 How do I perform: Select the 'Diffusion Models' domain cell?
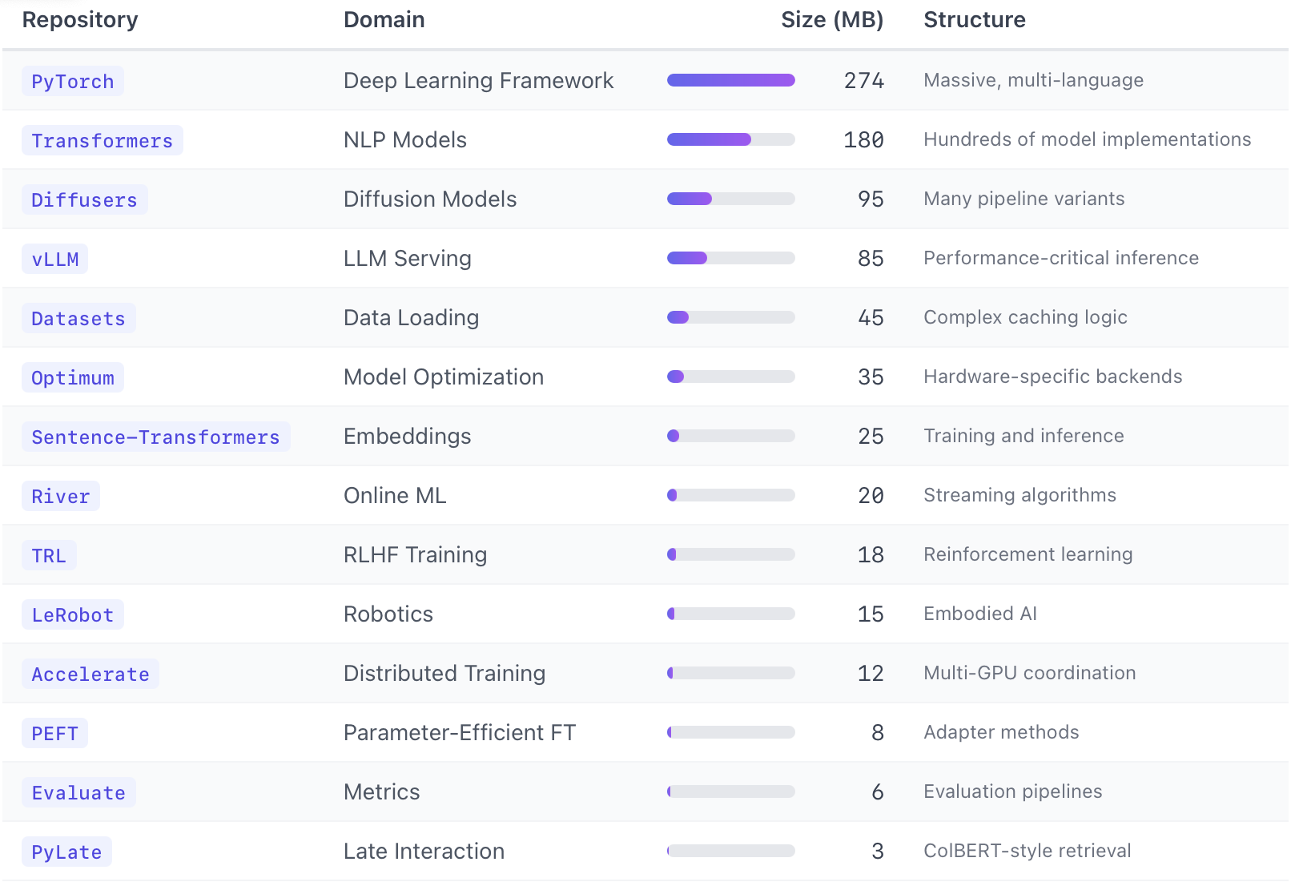[x=430, y=199]
